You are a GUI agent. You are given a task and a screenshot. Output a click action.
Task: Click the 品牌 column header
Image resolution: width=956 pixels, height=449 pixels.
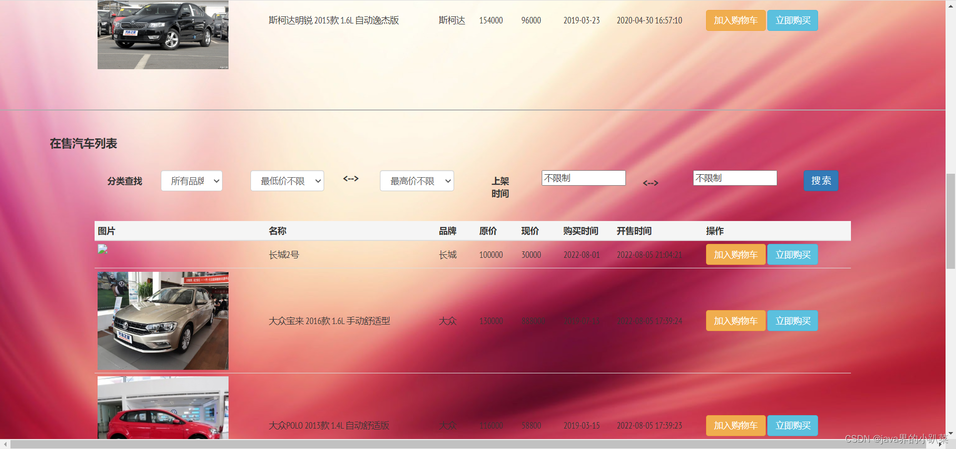point(448,231)
